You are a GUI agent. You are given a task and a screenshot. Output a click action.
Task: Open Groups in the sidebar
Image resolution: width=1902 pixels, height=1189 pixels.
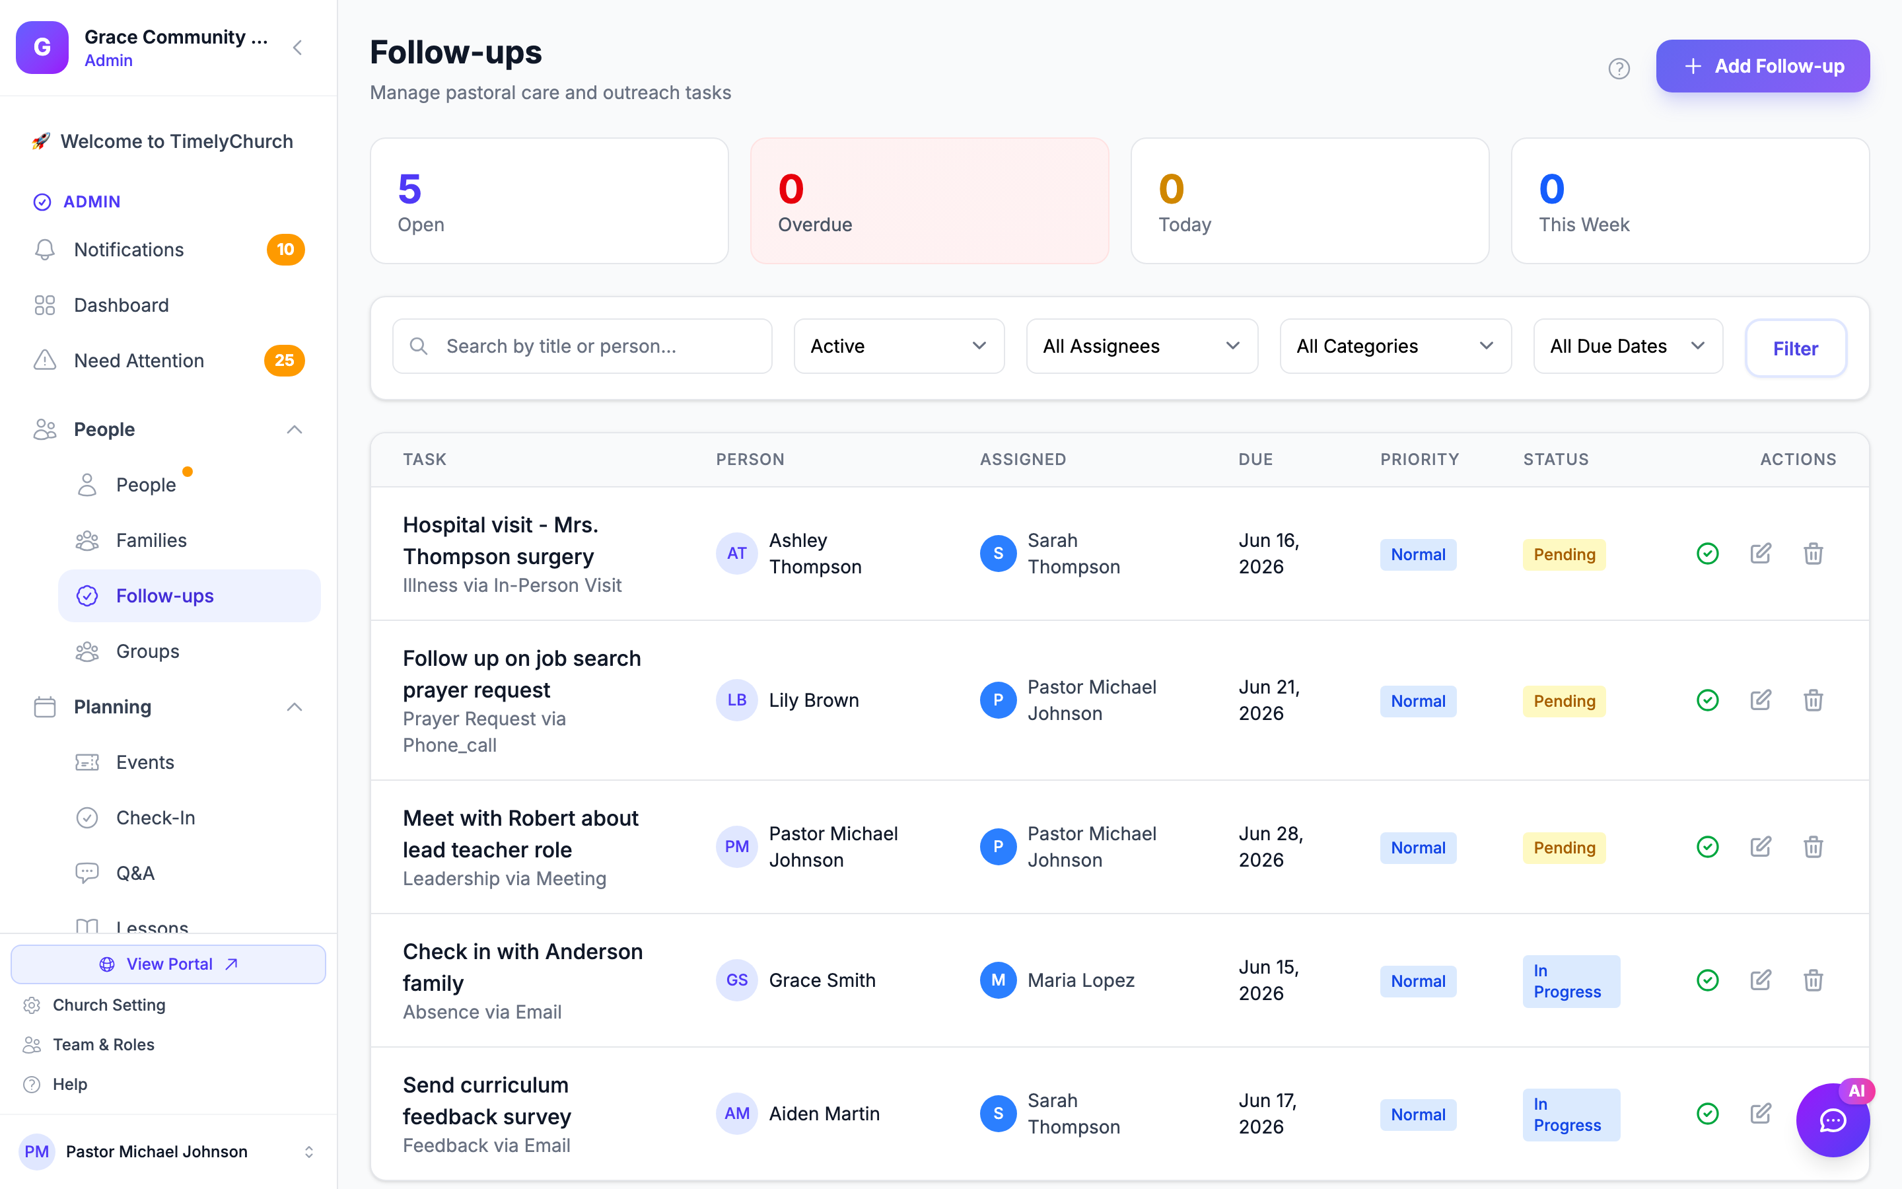click(x=189, y=651)
